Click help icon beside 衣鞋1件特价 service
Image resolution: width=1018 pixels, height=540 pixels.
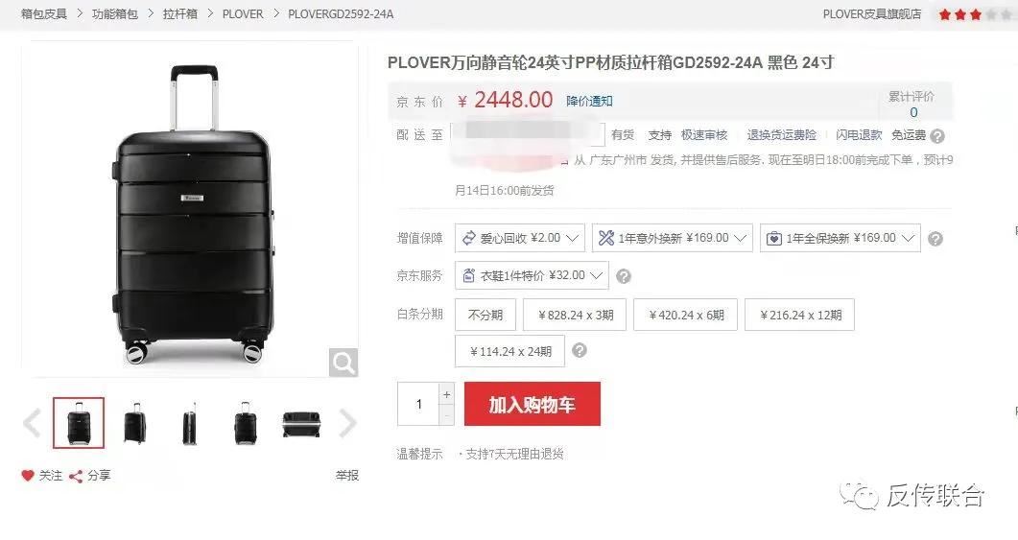click(x=624, y=276)
